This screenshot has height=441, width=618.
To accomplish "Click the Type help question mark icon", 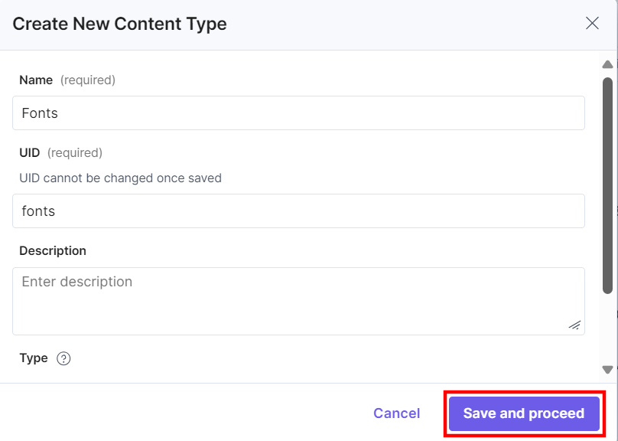I will click(63, 358).
